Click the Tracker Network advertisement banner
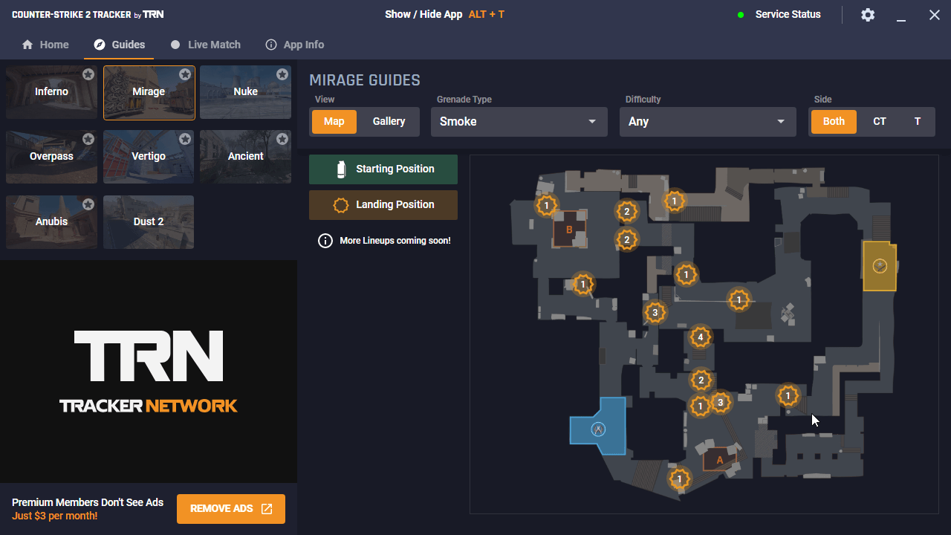This screenshot has width=951, height=535. 149,372
